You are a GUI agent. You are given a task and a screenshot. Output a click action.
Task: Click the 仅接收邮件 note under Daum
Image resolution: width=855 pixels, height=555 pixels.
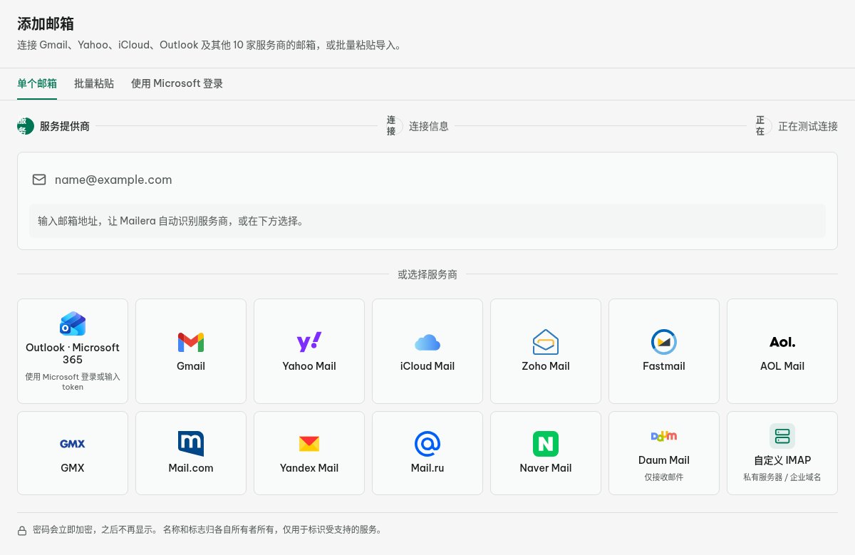pyautogui.click(x=664, y=477)
